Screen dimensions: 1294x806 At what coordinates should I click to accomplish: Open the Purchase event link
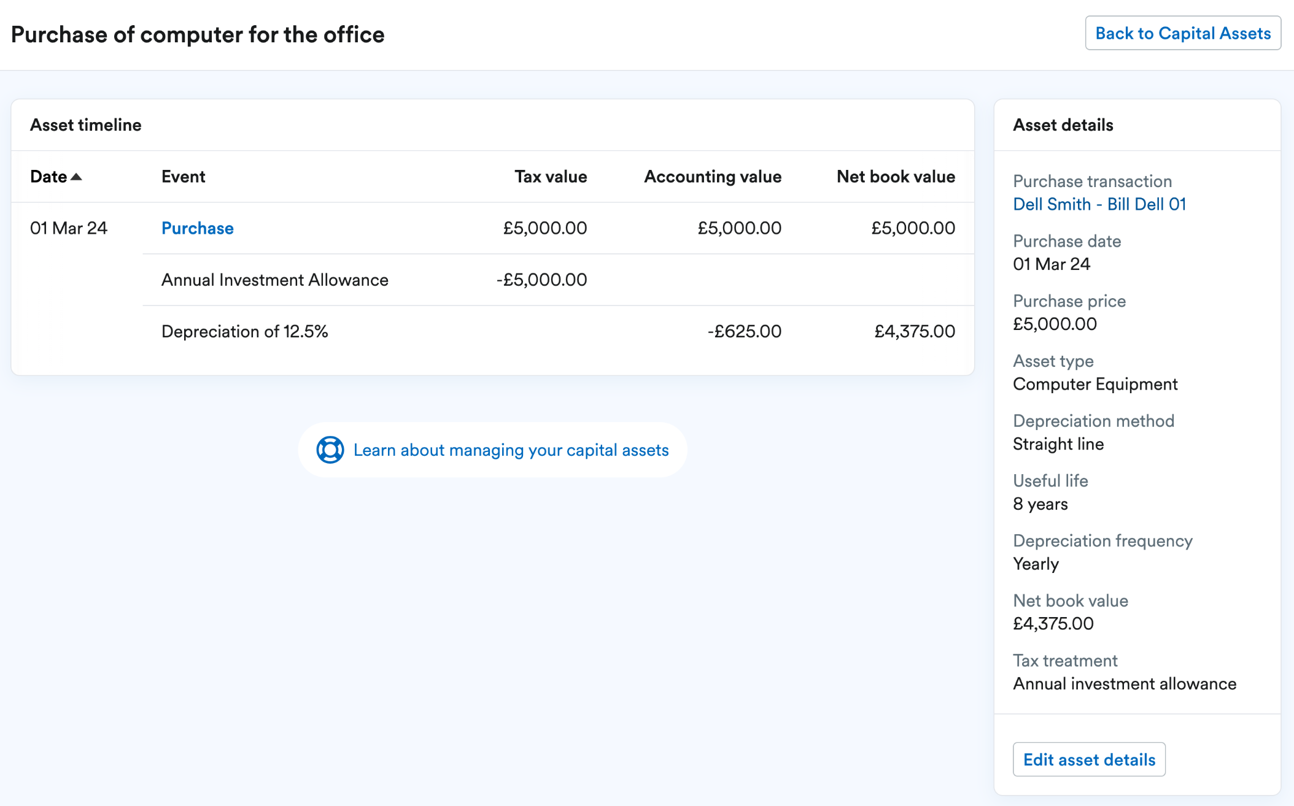point(197,228)
